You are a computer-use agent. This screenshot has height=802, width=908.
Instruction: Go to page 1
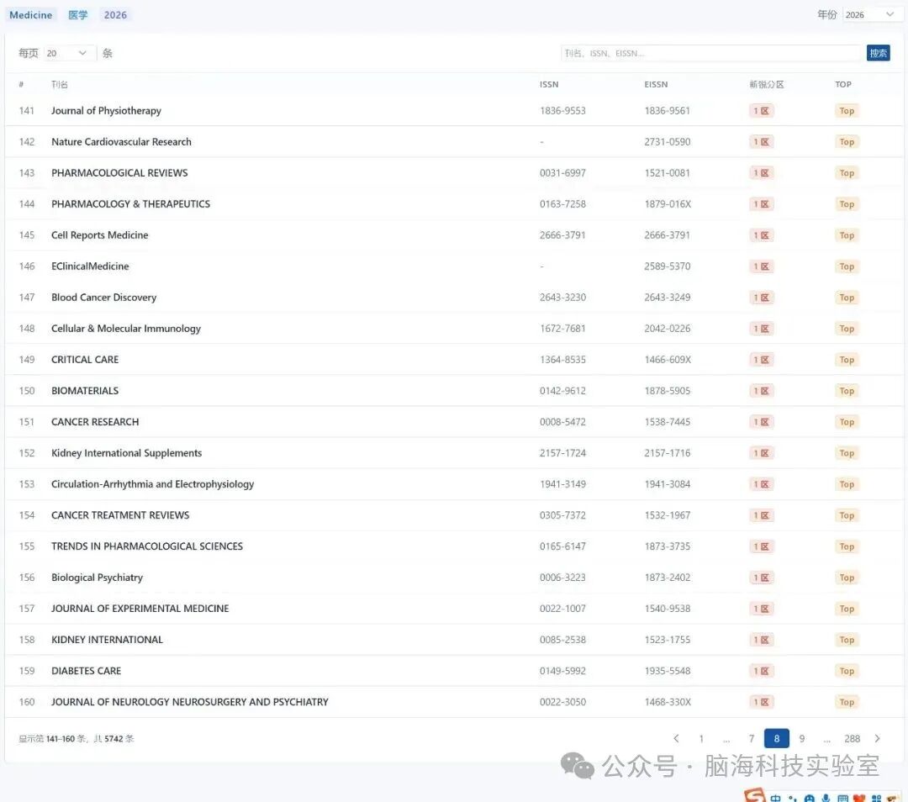tap(701, 738)
